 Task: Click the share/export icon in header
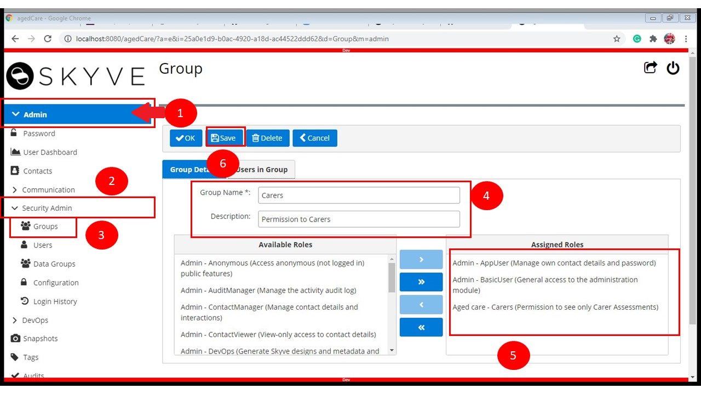(x=650, y=68)
